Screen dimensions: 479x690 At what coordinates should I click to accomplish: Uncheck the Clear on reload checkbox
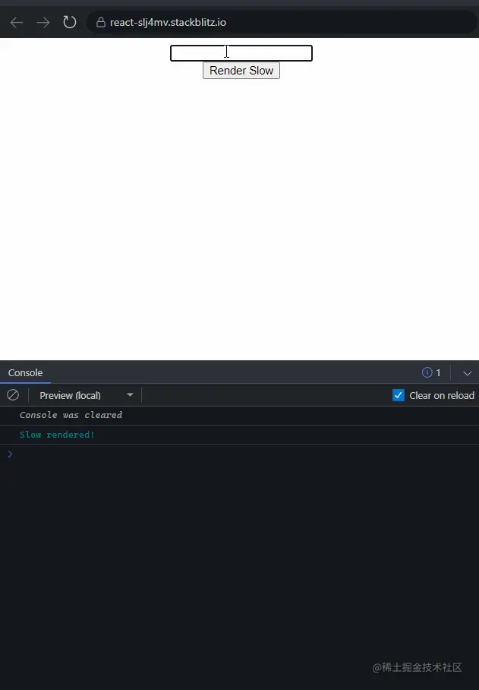pos(398,395)
